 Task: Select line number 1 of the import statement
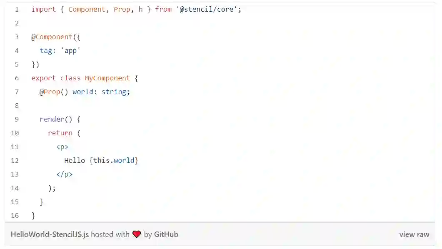[17, 9]
